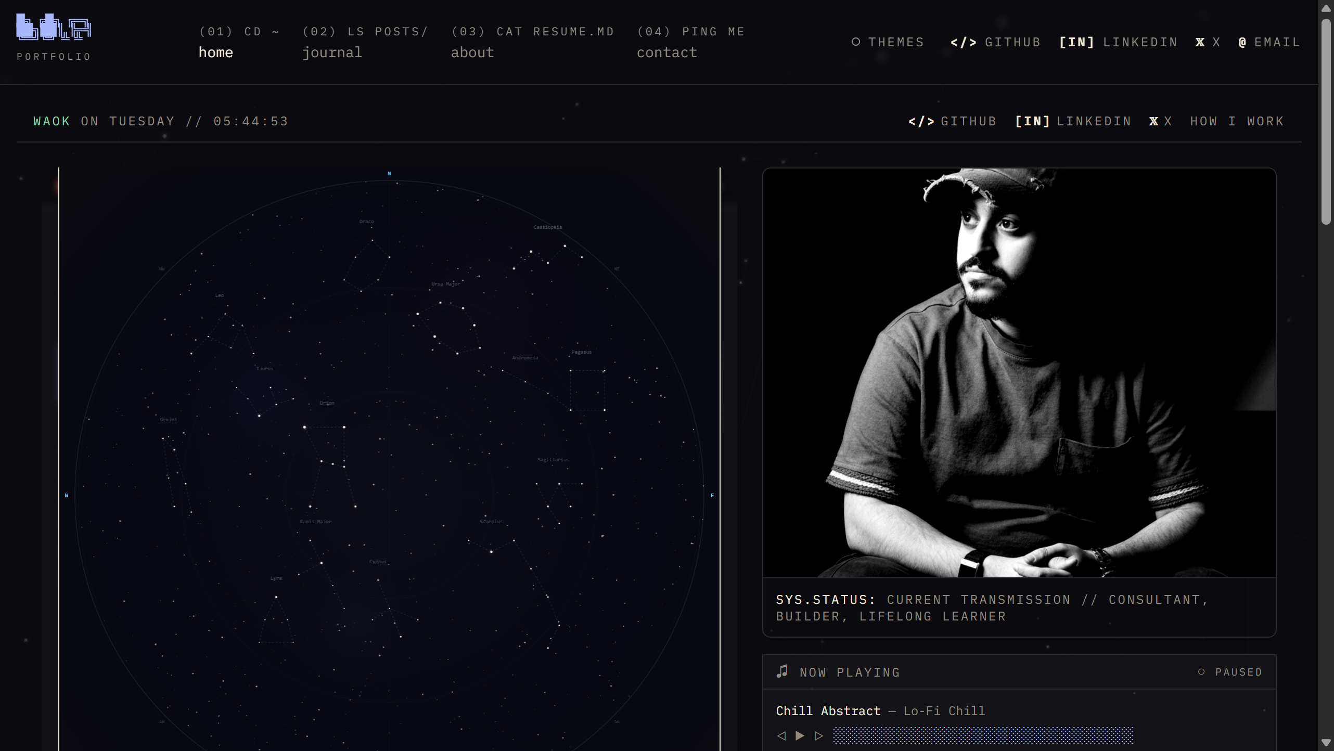
Task: Open GitHub from the status bar row
Action: point(952,121)
